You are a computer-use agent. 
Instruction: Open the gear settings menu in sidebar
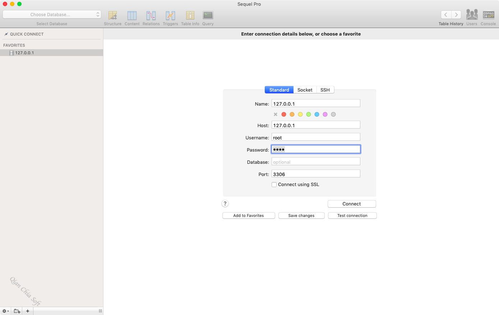click(5, 311)
